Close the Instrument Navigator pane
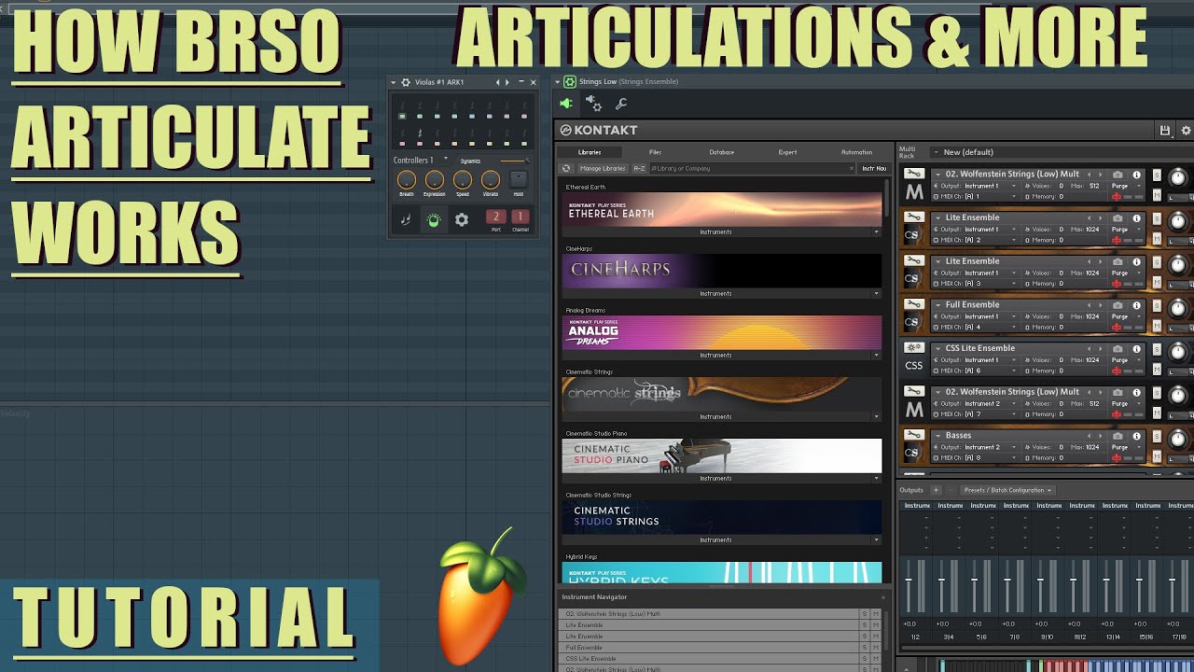This screenshot has height=672, width=1194. pos(883,597)
